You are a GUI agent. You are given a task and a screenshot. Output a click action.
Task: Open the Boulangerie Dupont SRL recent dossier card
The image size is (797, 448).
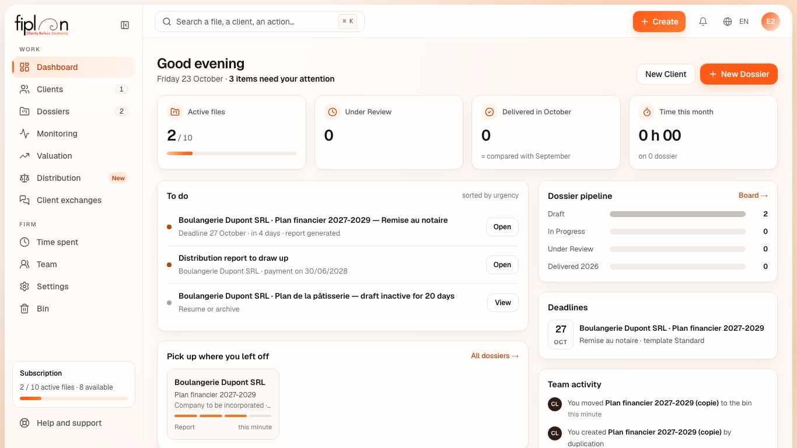coord(223,404)
